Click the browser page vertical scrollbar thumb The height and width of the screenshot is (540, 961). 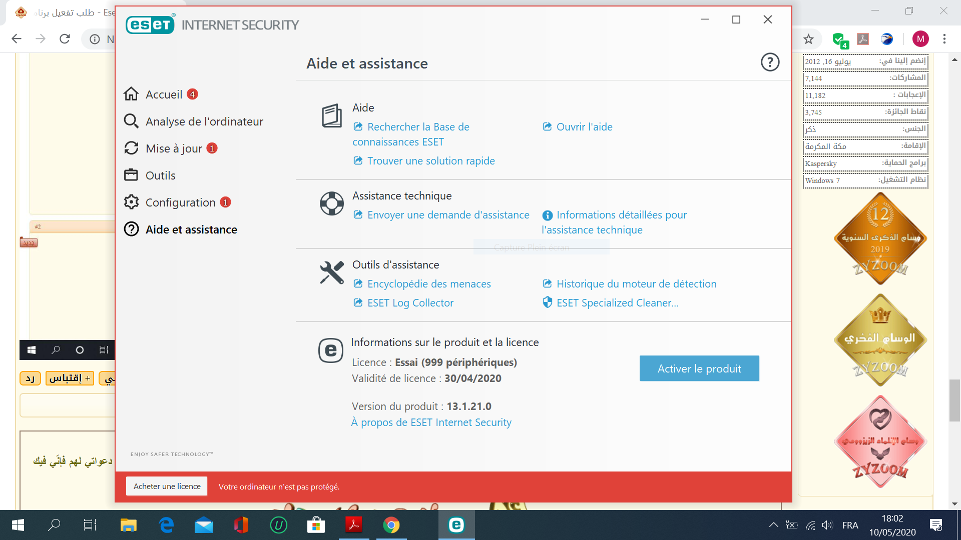954,400
